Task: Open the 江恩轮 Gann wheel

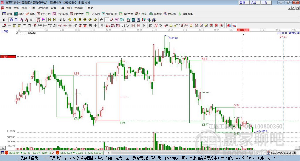Action: (x=141, y=14)
